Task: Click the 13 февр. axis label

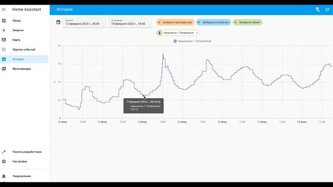Action: tap(103, 122)
